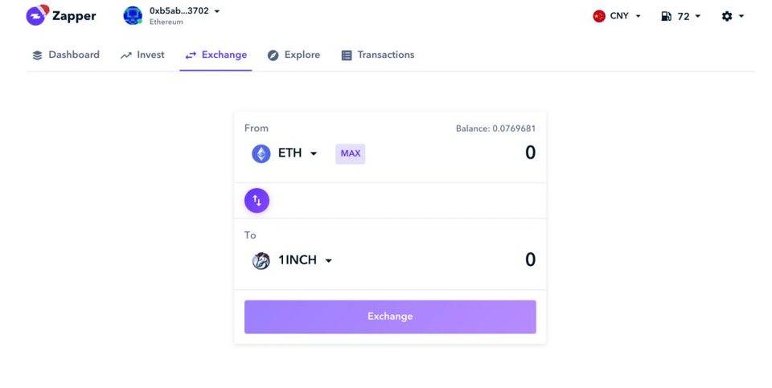Screen dimensions: 772x388
Task: Click the wallet avatar icon
Action: click(x=133, y=15)
